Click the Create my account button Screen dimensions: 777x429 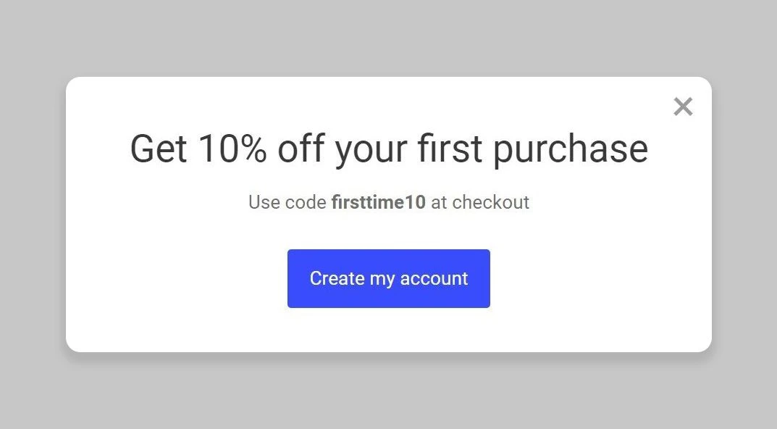click(x=389, y=279)
